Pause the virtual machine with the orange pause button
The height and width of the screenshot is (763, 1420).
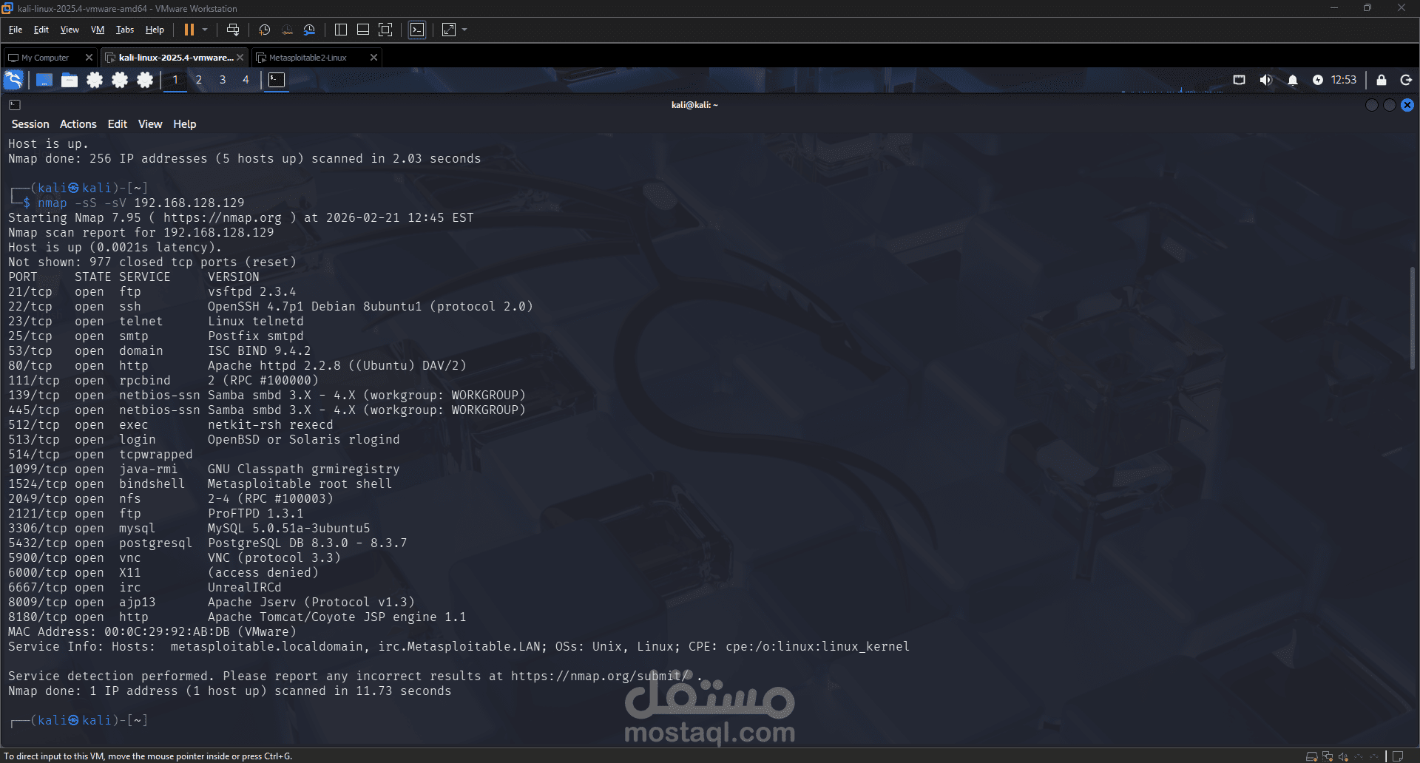pos(189,30)
